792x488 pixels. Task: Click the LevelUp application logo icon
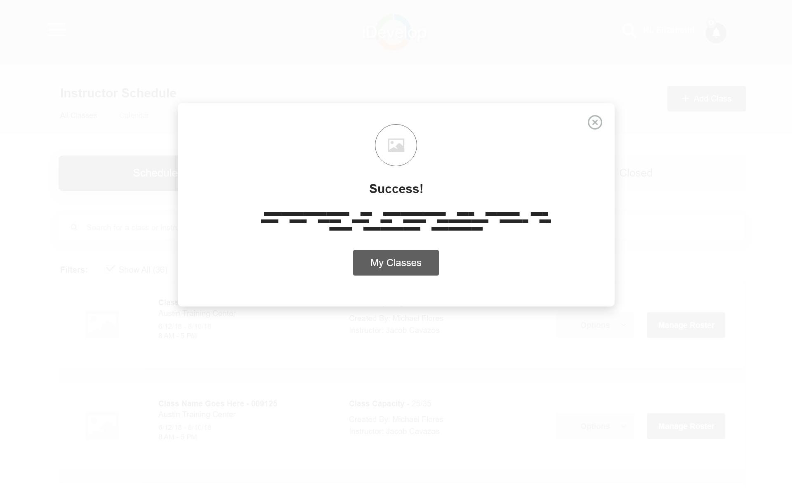[396, 32]
